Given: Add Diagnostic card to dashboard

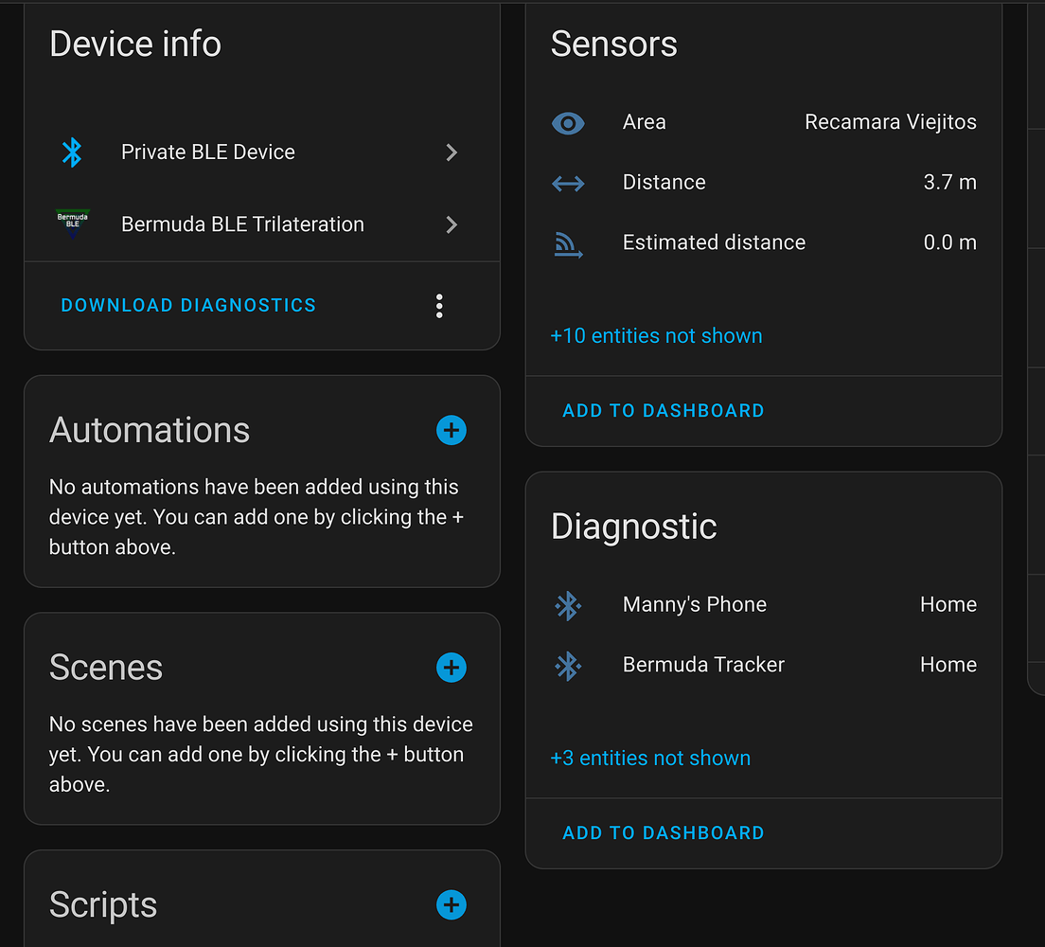Looking at the screenshot, I should 663,833.
